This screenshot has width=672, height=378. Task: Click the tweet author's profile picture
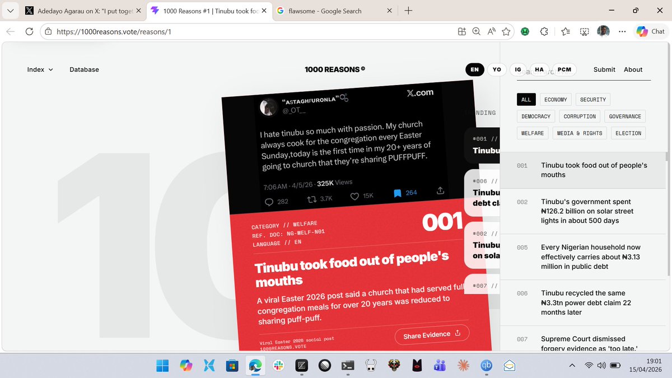pos(269,107)
